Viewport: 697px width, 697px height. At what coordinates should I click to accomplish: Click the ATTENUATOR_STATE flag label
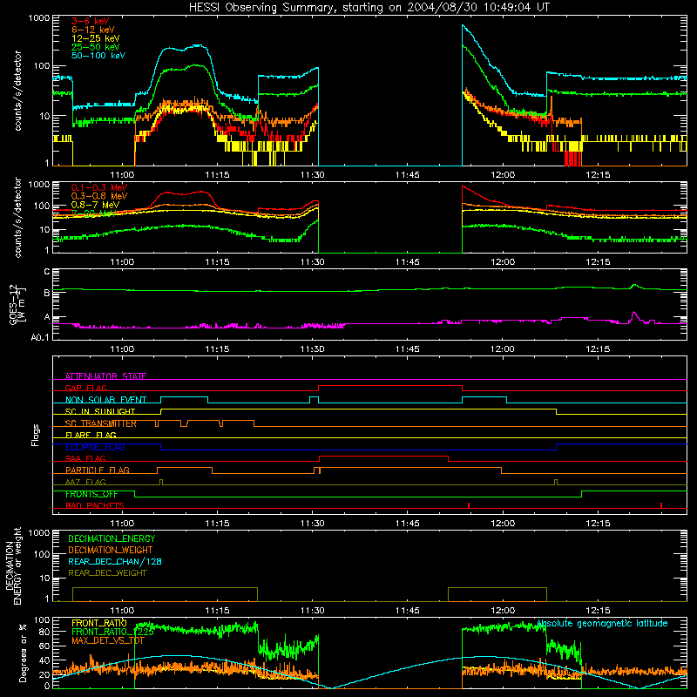coord(105,376)
